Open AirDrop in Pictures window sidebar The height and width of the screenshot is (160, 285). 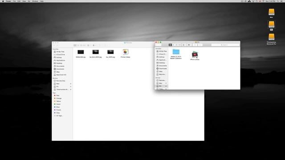click(58, 57)
